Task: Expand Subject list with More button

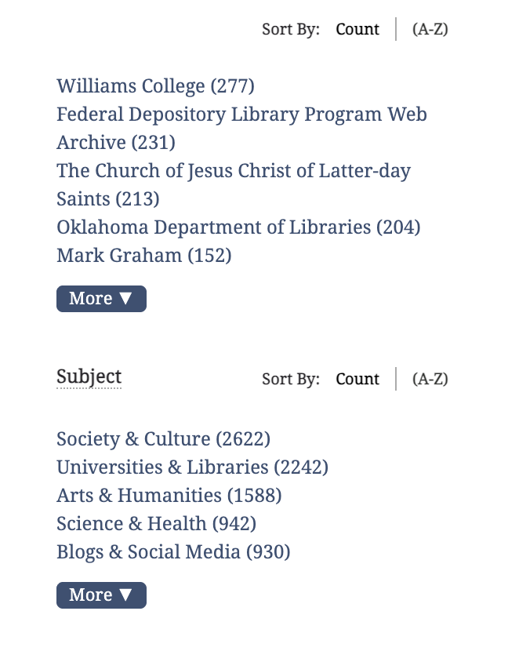Action: tap(101, 595)
